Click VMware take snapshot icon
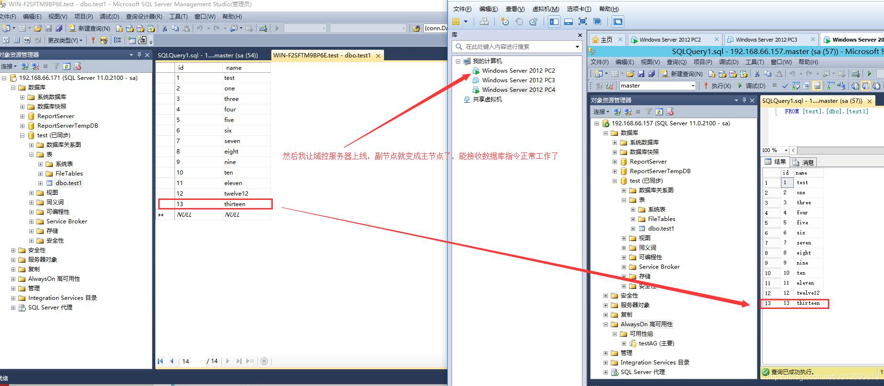The width and height of the screenshot is (884, 386). [x=505, y=22]
